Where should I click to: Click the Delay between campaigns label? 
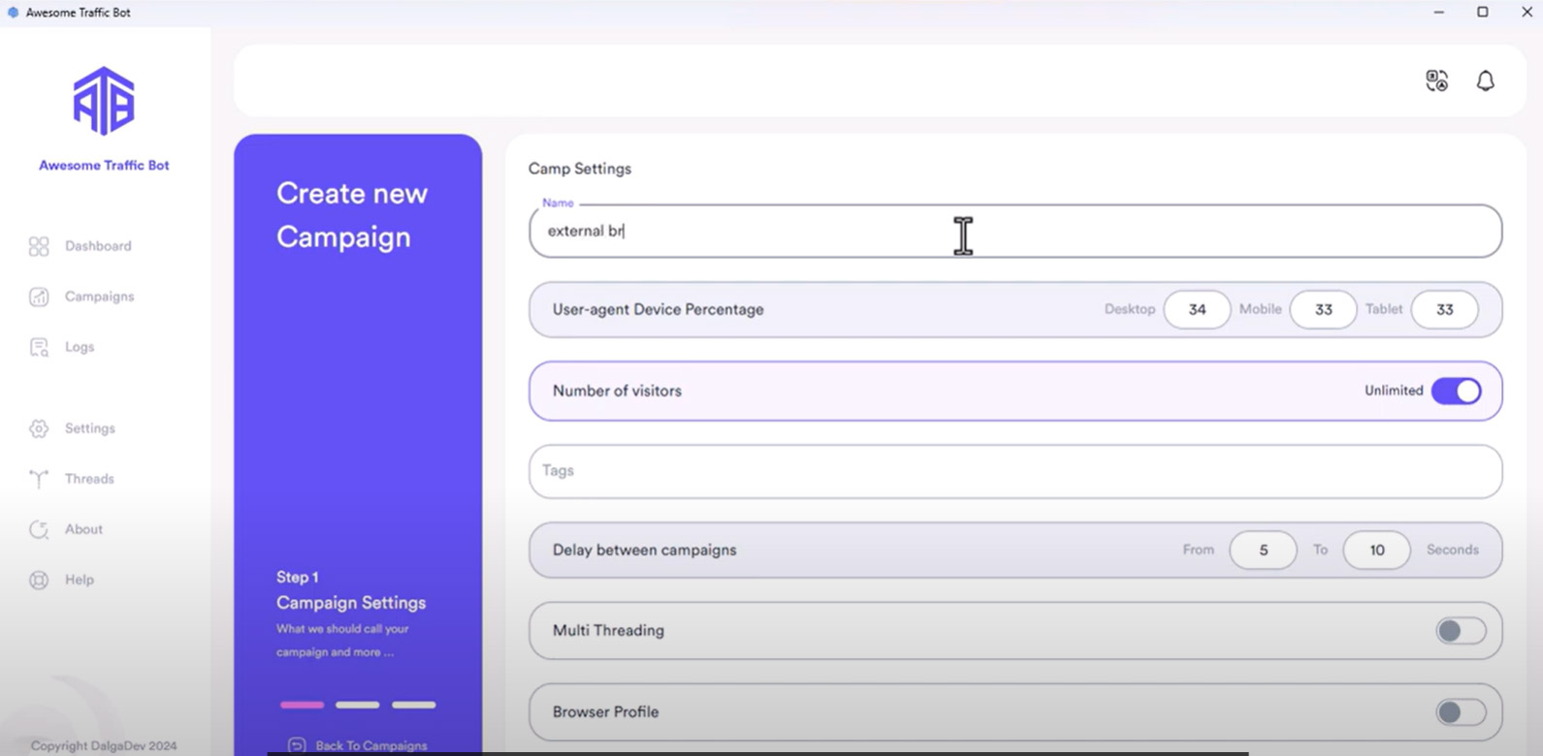644,551
